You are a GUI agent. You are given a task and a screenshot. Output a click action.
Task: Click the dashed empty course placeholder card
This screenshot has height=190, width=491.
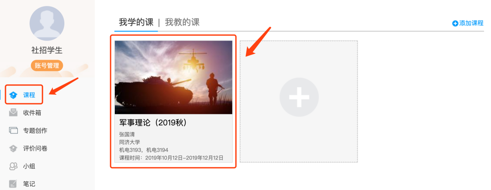(x=299, y=101)
